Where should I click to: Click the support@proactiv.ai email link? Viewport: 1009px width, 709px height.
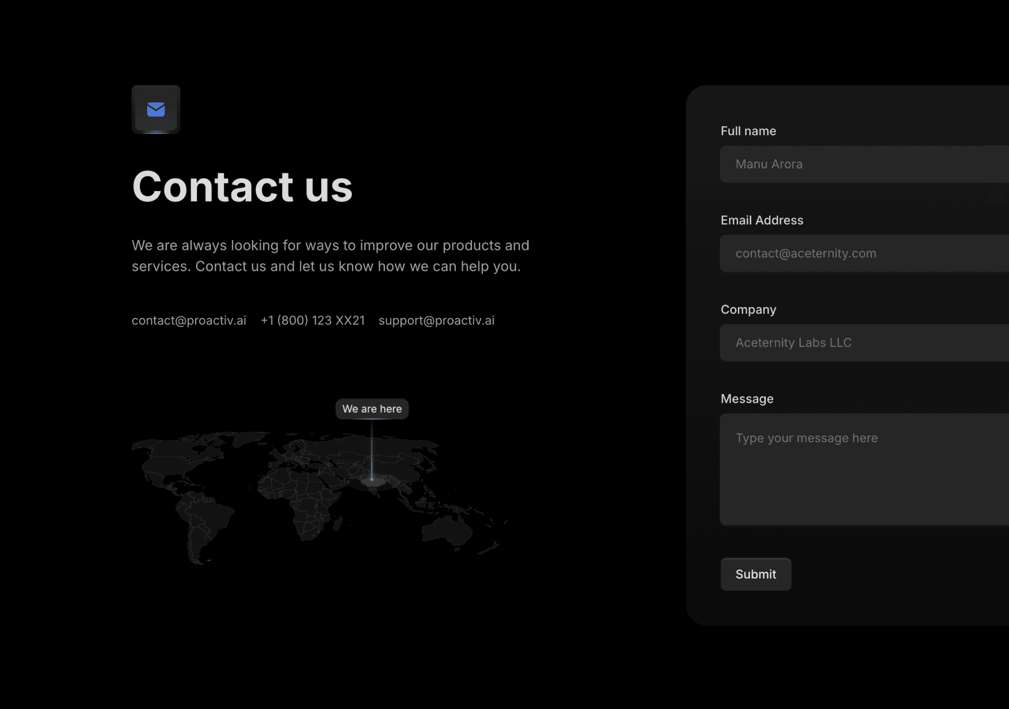[x=436, y=320]
